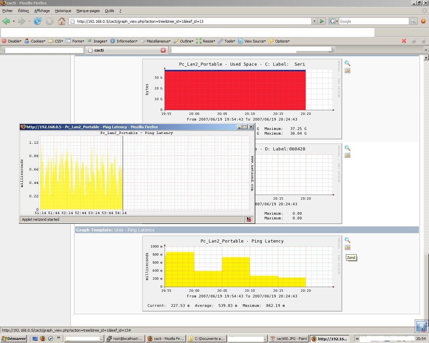Launch Firefox from quick launch

43,339
